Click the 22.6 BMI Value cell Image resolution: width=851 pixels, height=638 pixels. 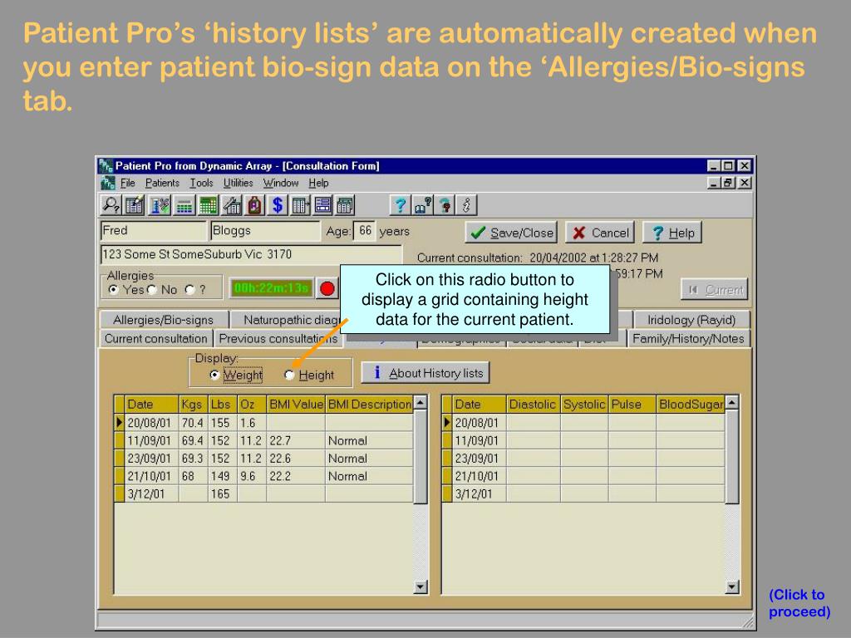pyautogui.click(x=296, y=459)
